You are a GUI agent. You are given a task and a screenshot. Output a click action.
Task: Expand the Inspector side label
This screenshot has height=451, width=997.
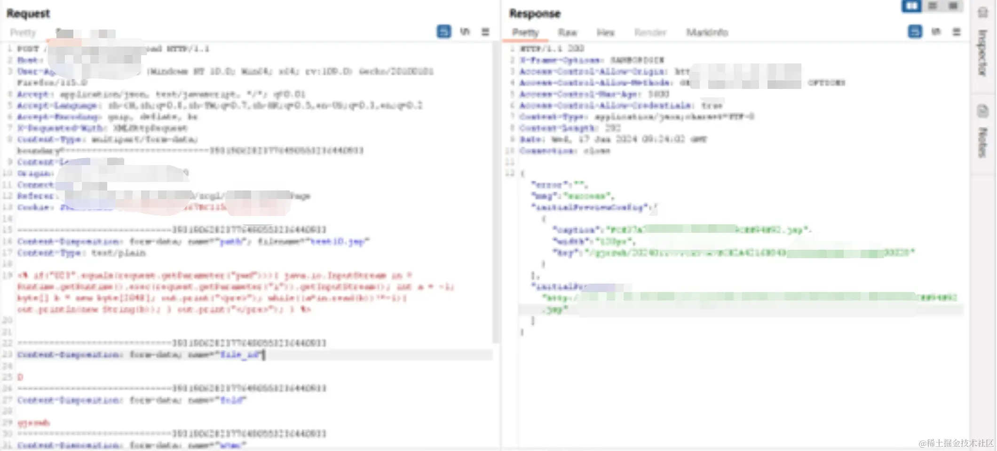(982, 53)
